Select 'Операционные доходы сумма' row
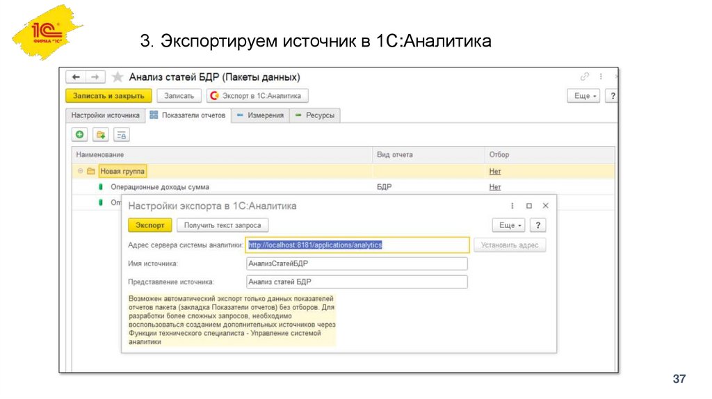Image resolution: width=712 pixels, height=399 pixels. tap(343, 187)
